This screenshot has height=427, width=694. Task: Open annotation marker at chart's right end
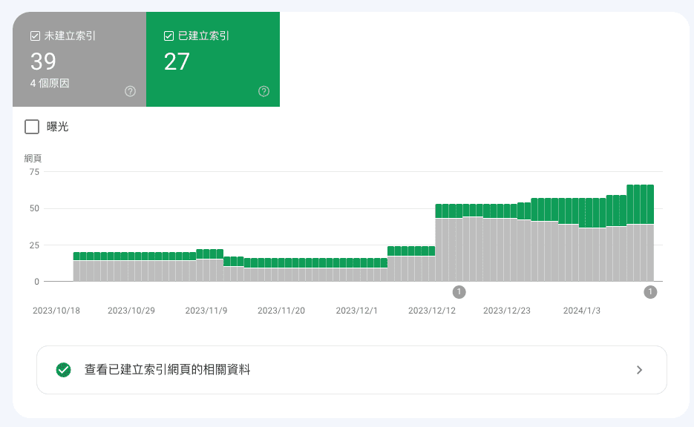650,292
